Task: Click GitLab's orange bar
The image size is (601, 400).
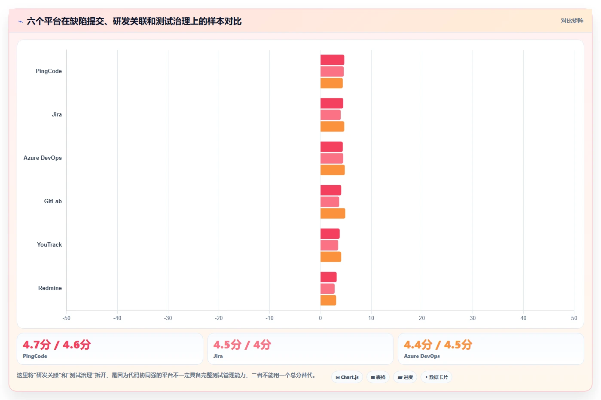Action: point(333,213)
